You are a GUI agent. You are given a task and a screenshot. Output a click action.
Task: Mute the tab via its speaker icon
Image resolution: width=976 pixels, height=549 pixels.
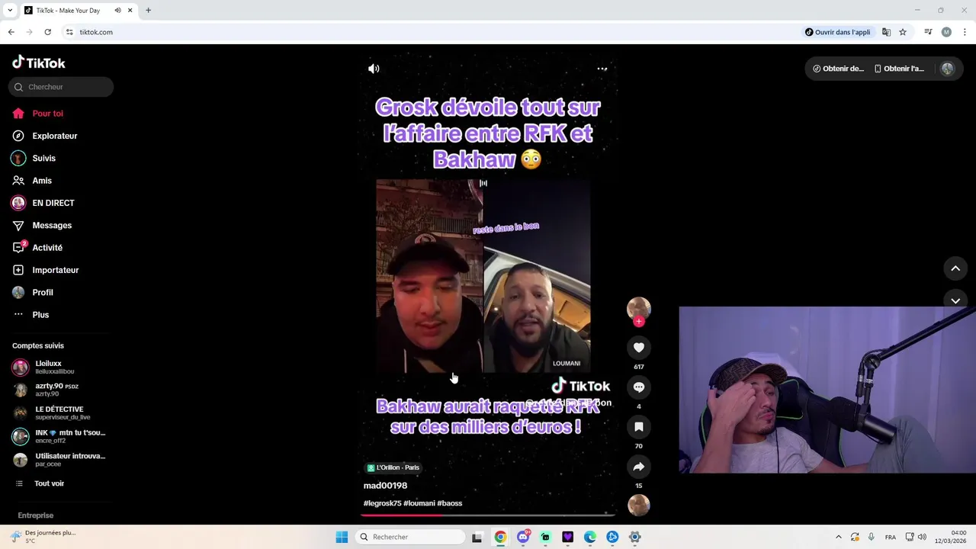118,11
